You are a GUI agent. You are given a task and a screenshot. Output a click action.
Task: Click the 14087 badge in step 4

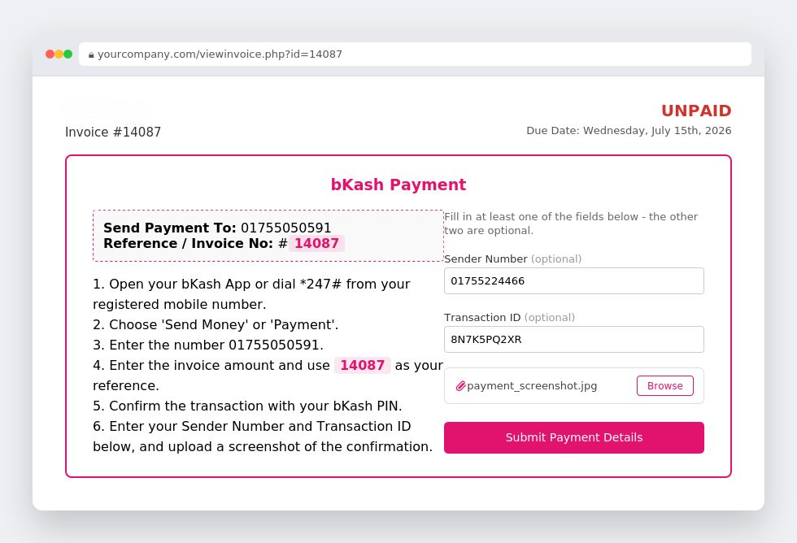pos(363,365)
